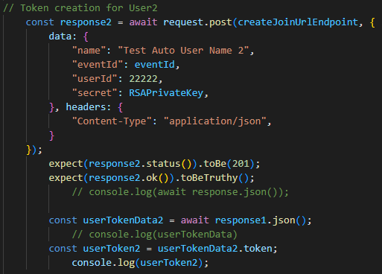Click the "Content-Type" key string
Viewport: 382px width, 274px height.
coord(112,121)
